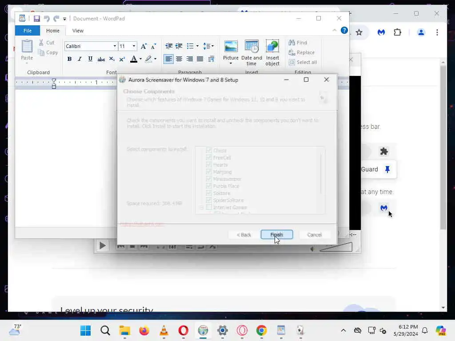Click the Back button in Setup dialog
455x341 pixels.
[244, 234]
